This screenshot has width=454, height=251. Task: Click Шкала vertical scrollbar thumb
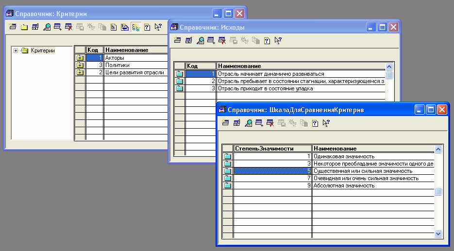coord(438,191)
